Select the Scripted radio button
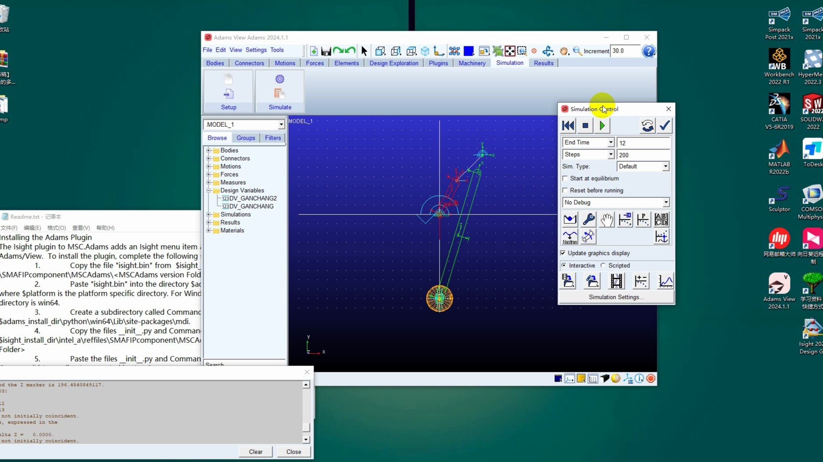823x462 pixels. [x=603, y=265]
